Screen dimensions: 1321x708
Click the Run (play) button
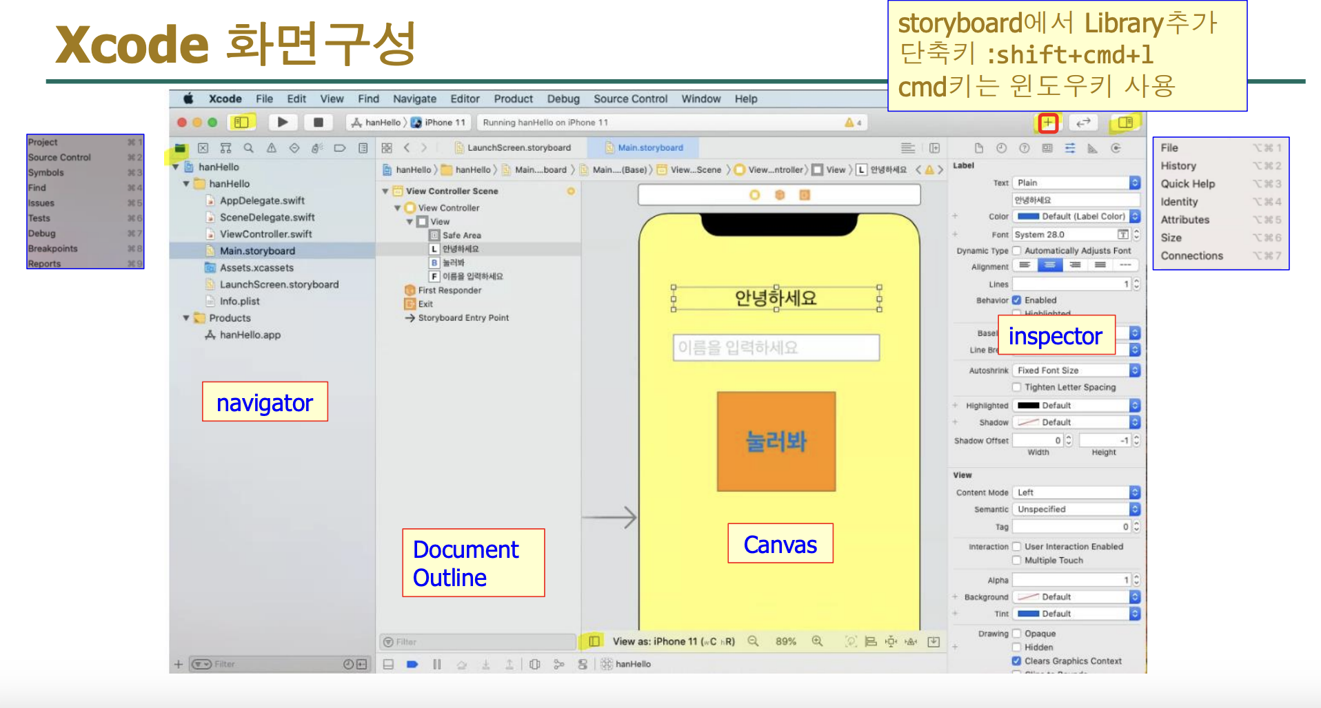coord(283,122)
